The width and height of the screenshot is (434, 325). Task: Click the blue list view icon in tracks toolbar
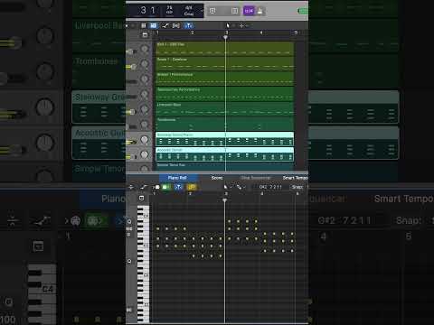pyautogui.click(x=154, y=25)
